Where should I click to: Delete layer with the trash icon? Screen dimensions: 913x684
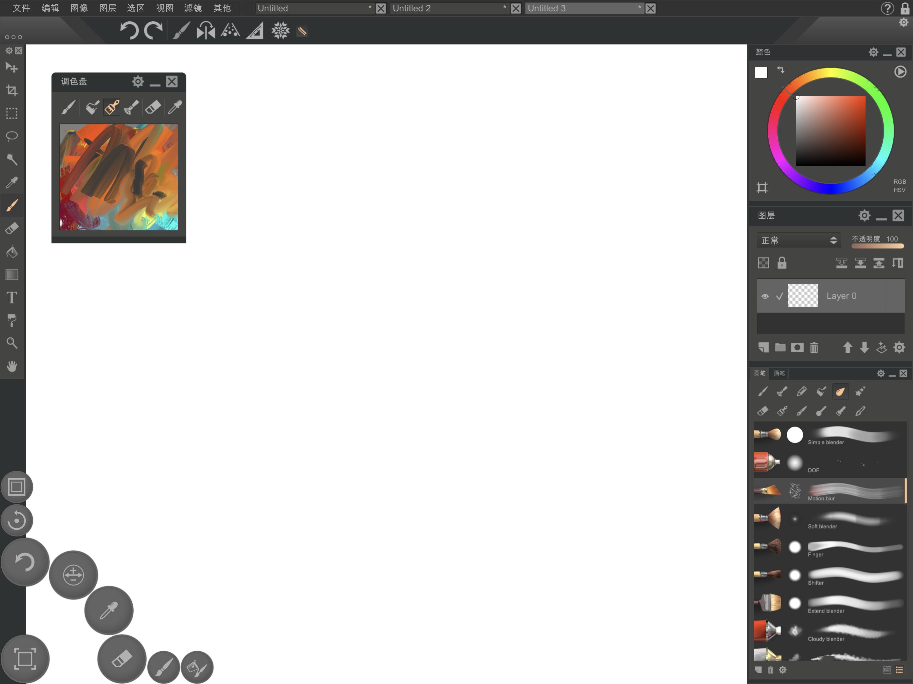(x=814, y=347)
